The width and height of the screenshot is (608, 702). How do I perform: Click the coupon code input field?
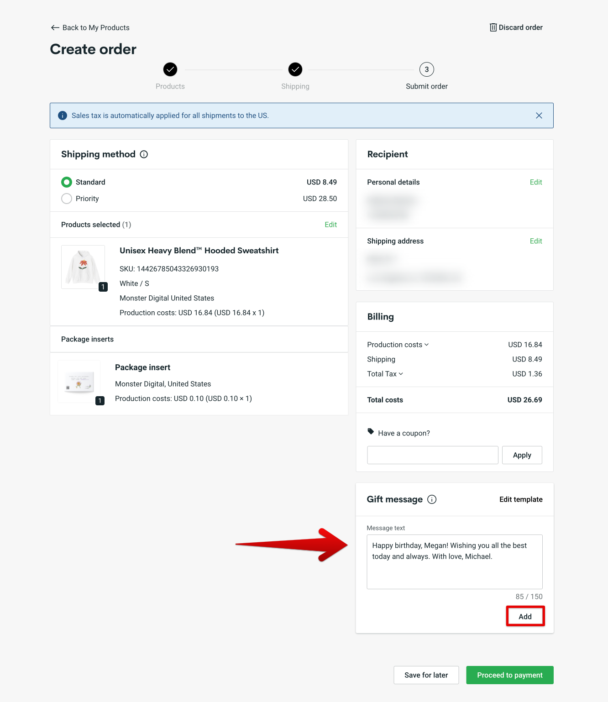(x=432, y=455)
